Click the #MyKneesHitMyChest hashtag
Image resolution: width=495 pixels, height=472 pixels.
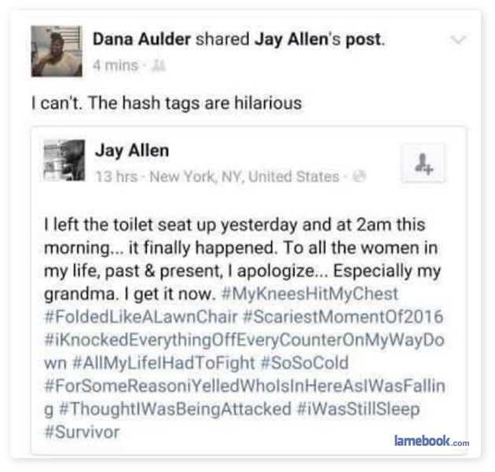[310, 294]
